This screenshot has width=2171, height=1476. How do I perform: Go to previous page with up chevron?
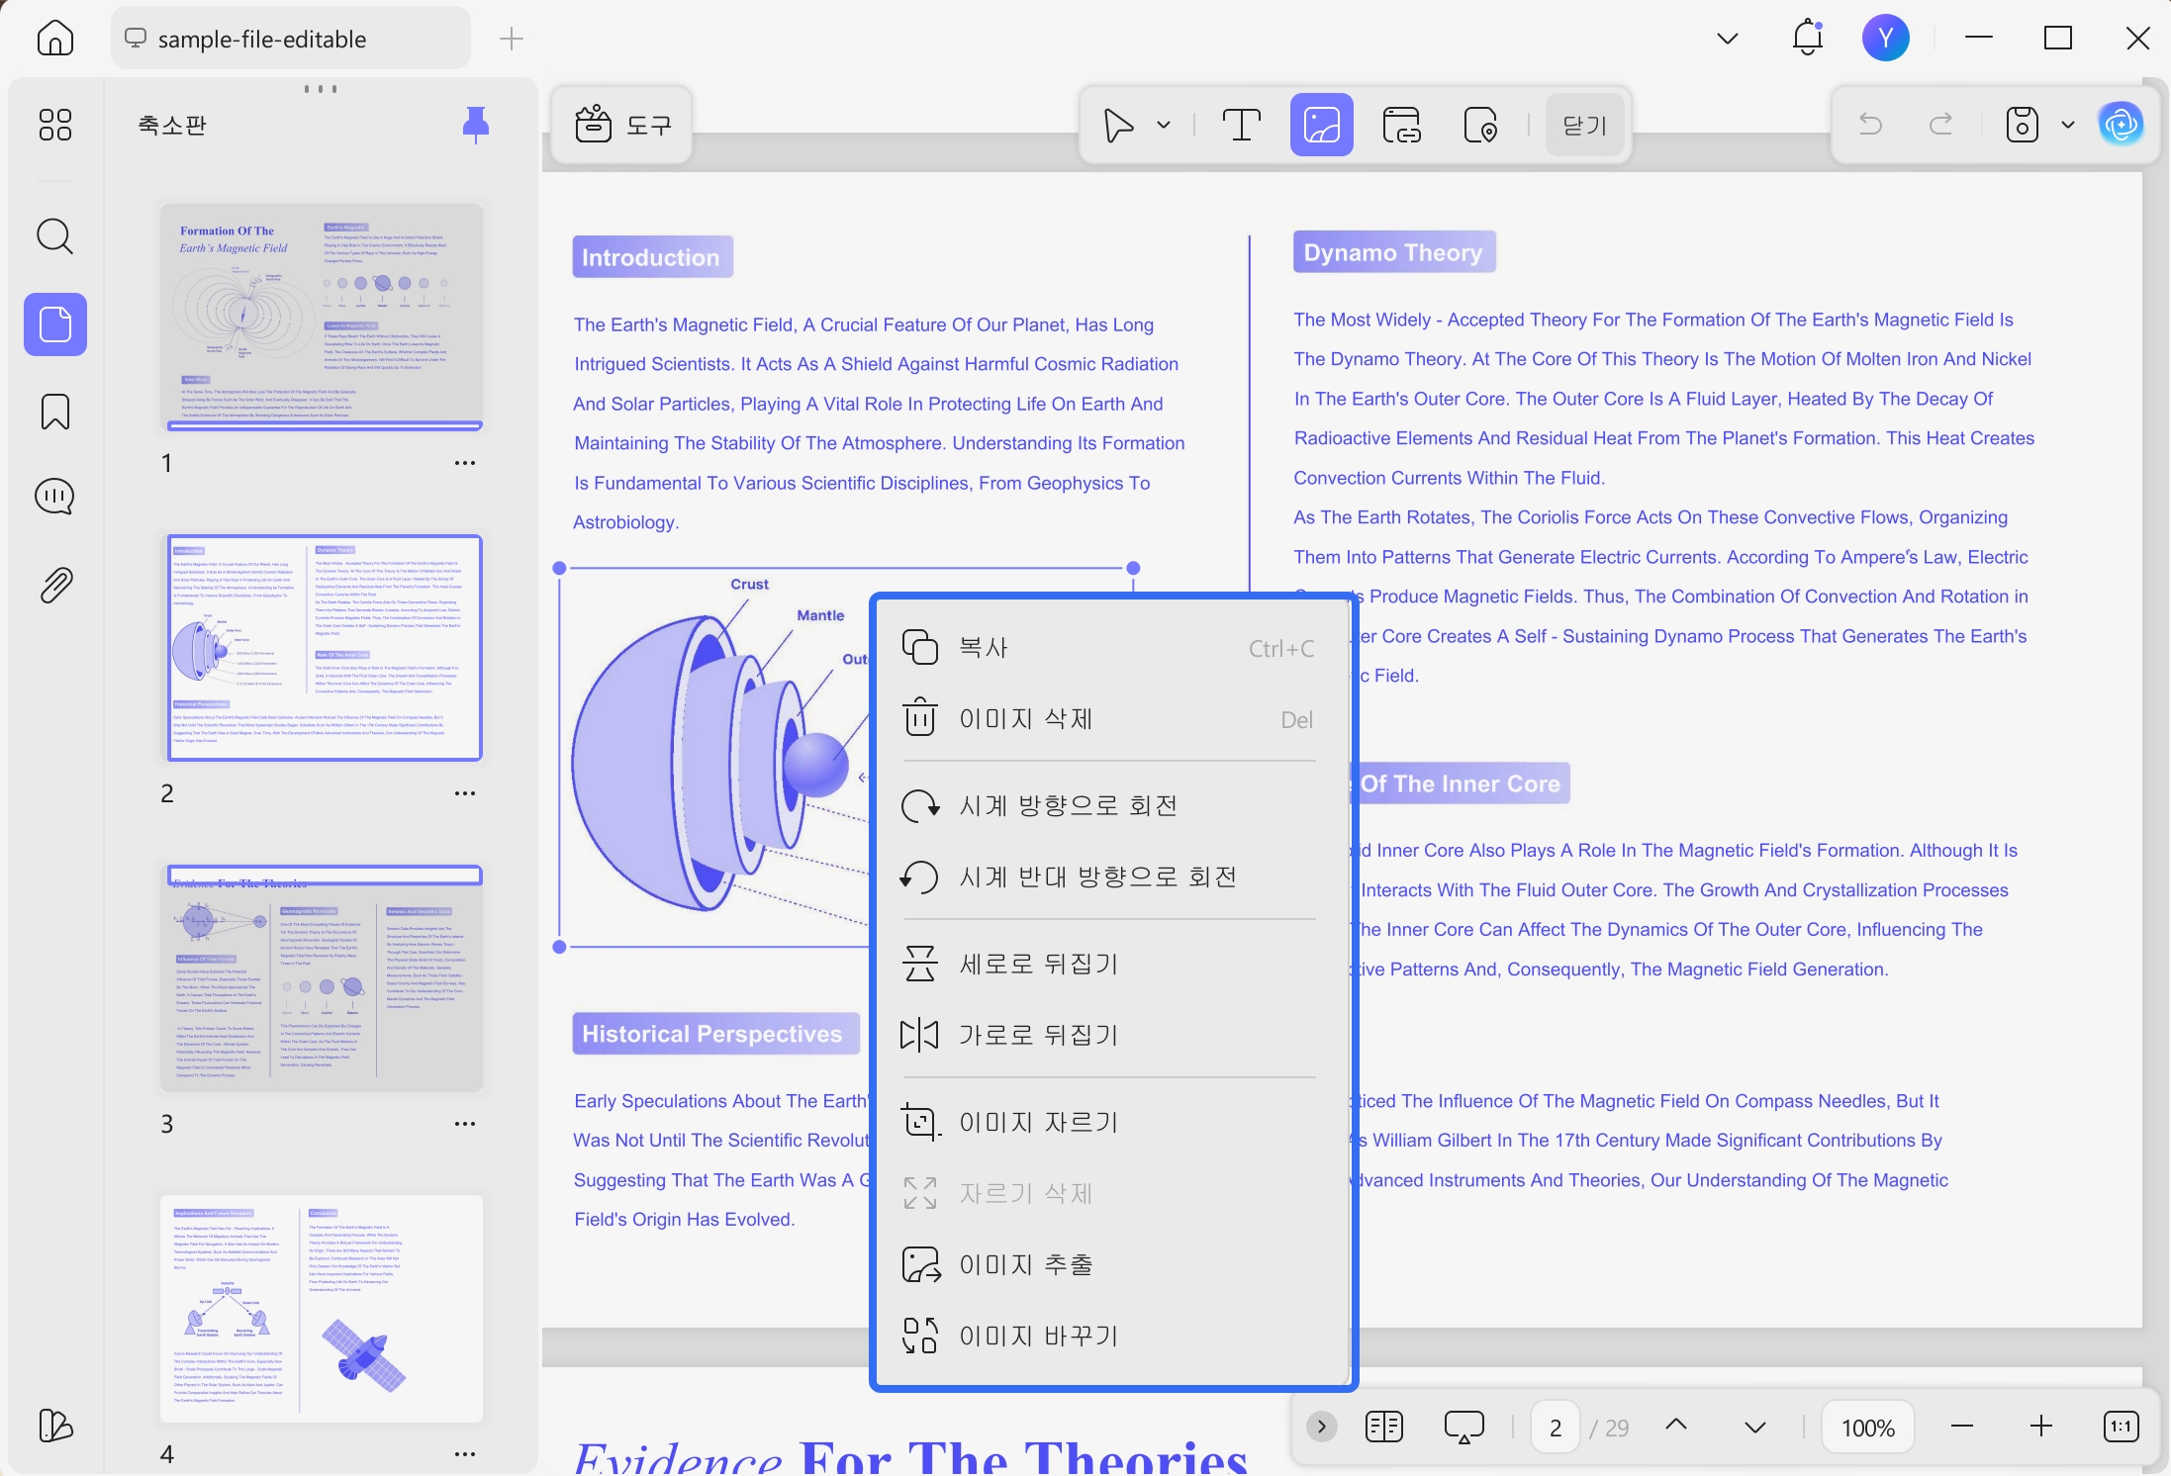pos(1676,1426)
